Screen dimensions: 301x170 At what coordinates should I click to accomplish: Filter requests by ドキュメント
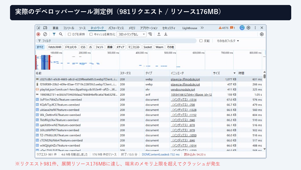71,47
